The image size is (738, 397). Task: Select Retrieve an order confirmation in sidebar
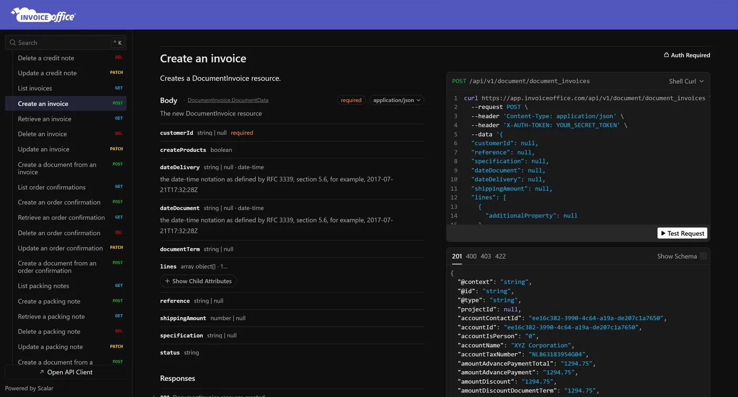66,217
